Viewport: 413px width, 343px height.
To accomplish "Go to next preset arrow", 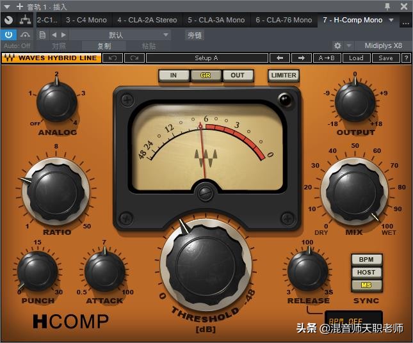I will 63,35.
